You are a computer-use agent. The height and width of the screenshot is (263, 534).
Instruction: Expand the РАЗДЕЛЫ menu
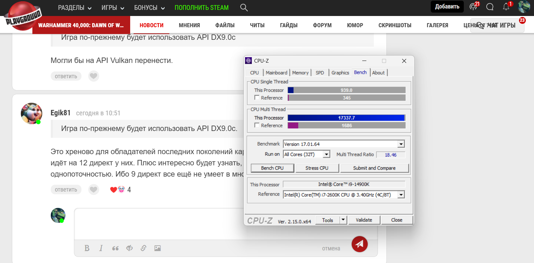click(75, 7)
